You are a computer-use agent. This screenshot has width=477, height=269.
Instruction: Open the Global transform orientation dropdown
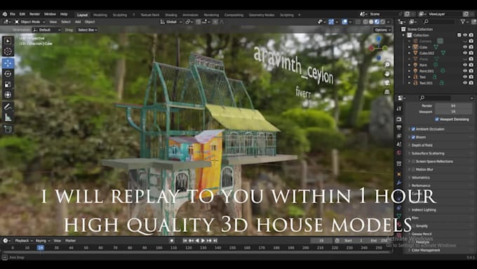click(171, 22)
